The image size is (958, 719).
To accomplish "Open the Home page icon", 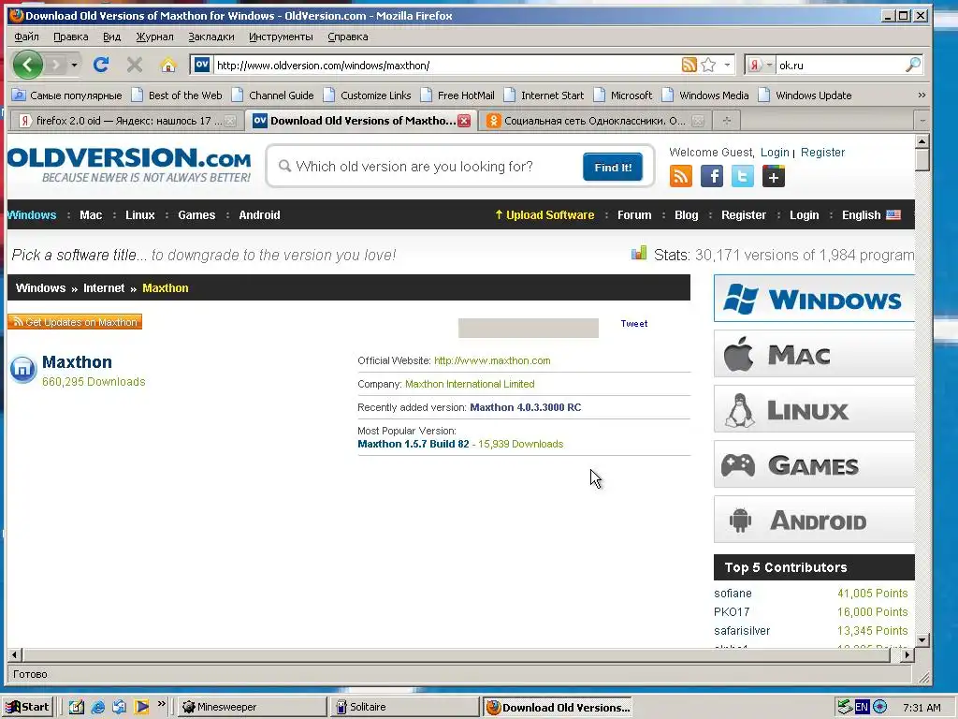I will [168, 65].
